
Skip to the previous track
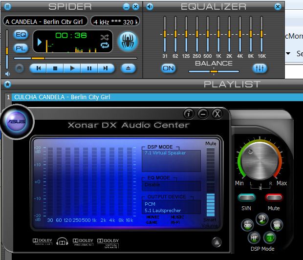click(38, 68)
